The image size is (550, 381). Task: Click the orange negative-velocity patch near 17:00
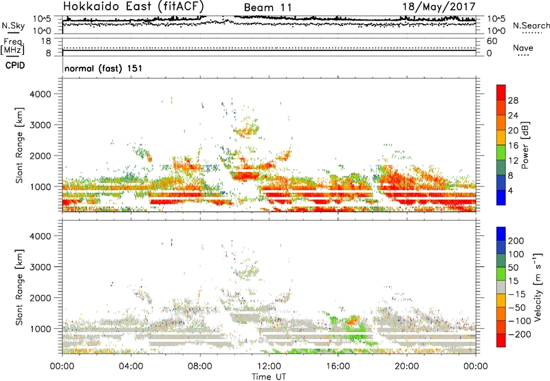(353, 320)
